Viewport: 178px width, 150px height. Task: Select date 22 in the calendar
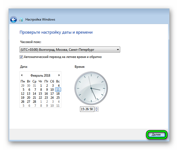click(x=40, y=98)
